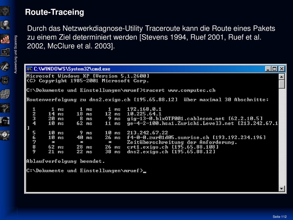Screen dimensions: 293x220
Task: Click the C:\WINDOWS\System32\cmd.exe title text
Action: (72, 69)
